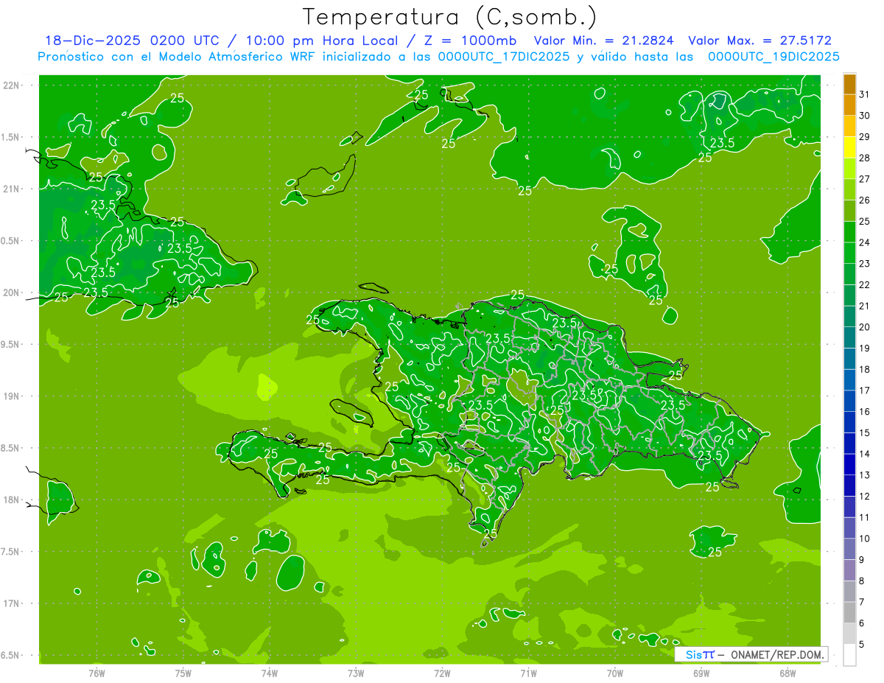Click the '28' label on the color scale
The width and height of the screenshot is (884, 683).
(865, 158)
